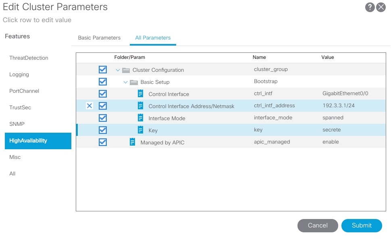Image resolution: width=391 pixels, height=242 pixels.
Task: Open the help question mark icon
Action: pyautogui.click(x=370, y=7)
